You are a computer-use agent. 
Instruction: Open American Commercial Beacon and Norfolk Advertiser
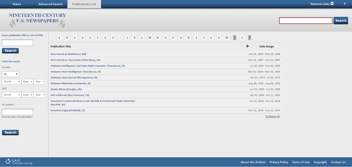pos(93,103)
